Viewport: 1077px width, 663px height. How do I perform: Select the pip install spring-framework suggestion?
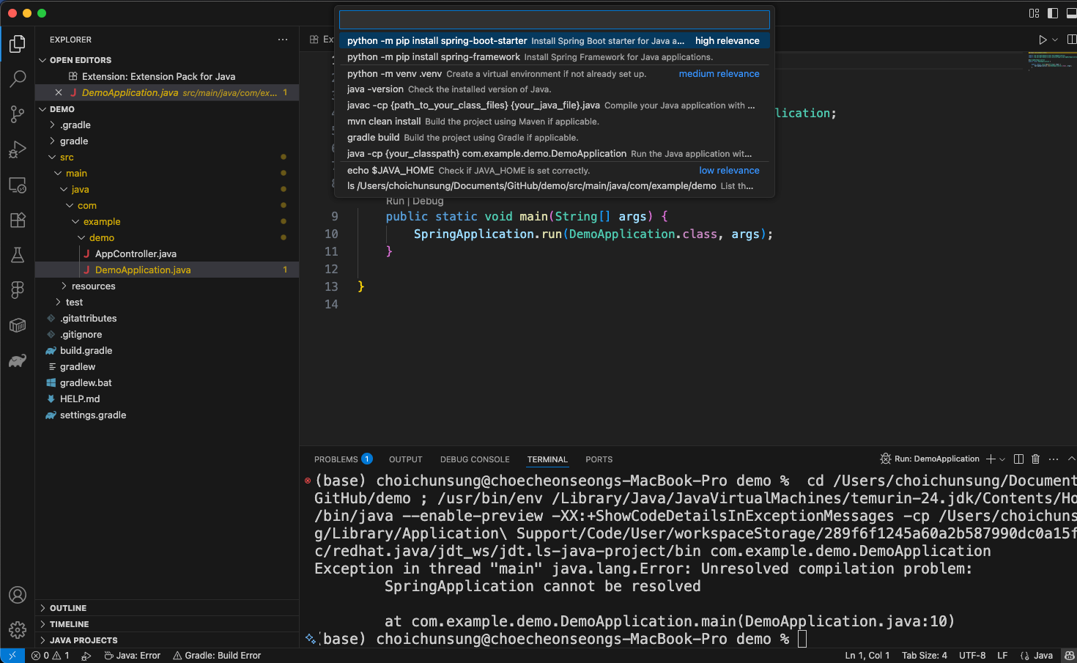(555, 57)
